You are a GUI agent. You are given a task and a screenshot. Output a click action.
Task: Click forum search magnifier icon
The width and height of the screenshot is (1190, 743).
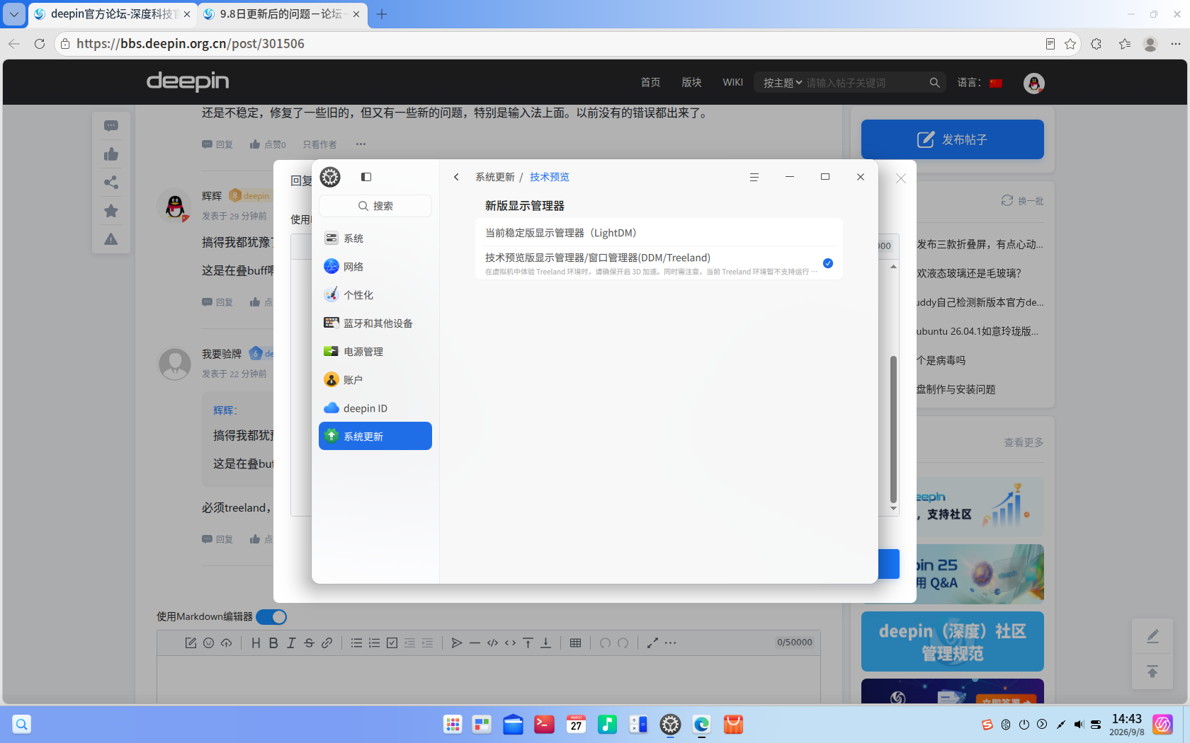point(935,83)
